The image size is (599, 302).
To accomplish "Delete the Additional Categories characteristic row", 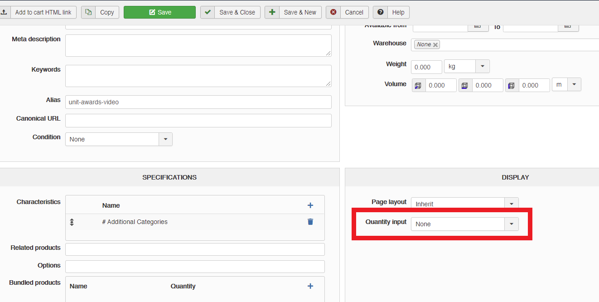I will 310,222.
